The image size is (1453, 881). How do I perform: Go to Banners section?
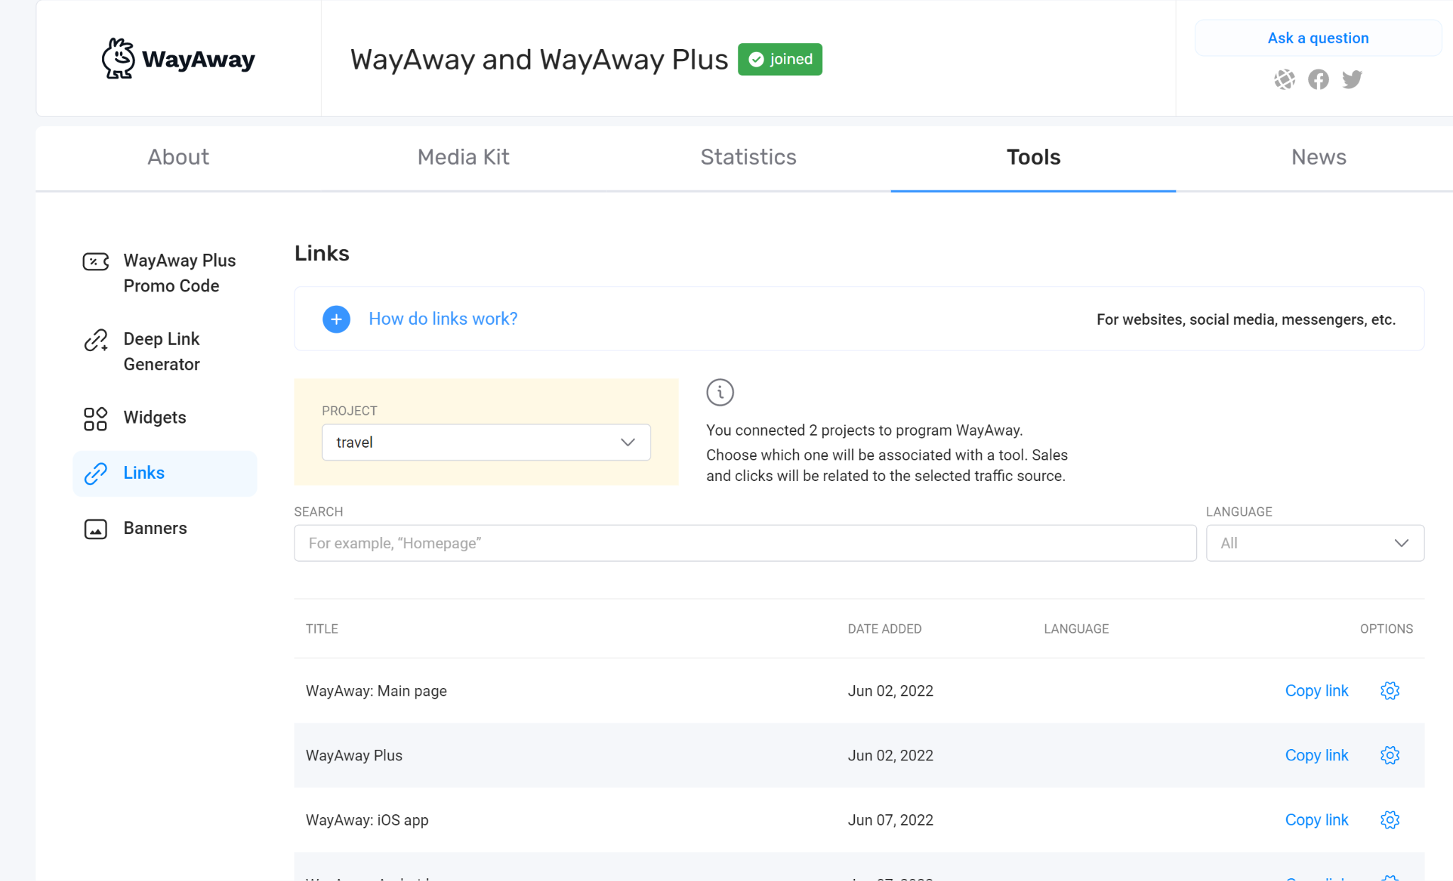[165, 528]
